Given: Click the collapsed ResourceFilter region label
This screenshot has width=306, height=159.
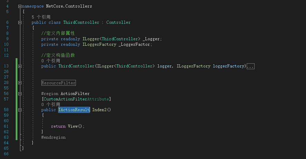Looking at the screenshot, I should (x=58, y=83).
